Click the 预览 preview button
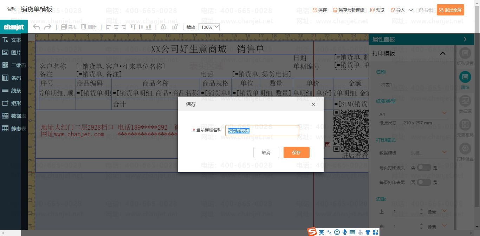 (377, 10)
